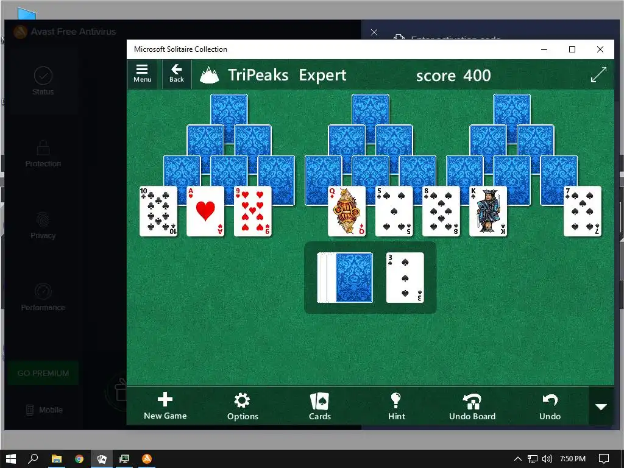Select the 3 of spades waste card
The width and height of the screenshot is (624, 468).
(405, 277)
